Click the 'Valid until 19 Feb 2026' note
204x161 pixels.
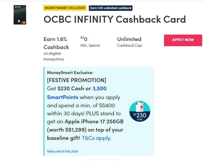[62, 151]
